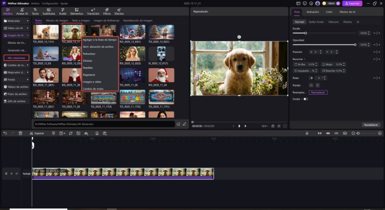Viewport: 385px width, 210px height.
Task: Open the feedback message icon in title bar
Action: (x=305, y=3)
